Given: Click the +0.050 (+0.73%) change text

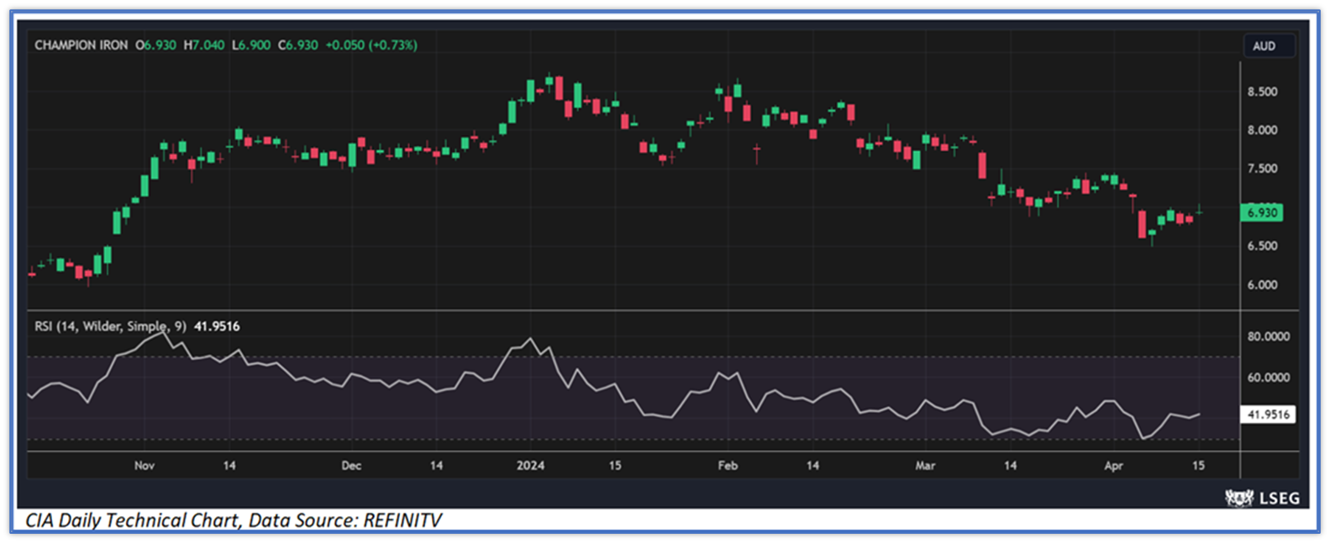Looking at the screenshot, I should [x=371, y=45].
